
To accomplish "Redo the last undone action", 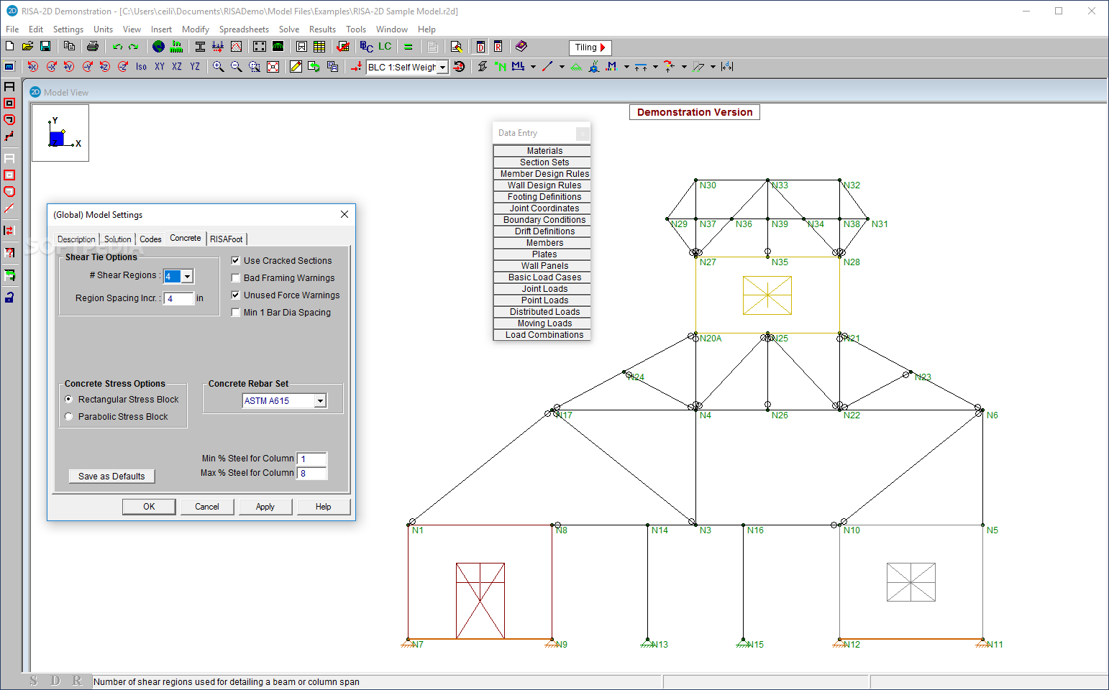I will (x=133, y=47).
